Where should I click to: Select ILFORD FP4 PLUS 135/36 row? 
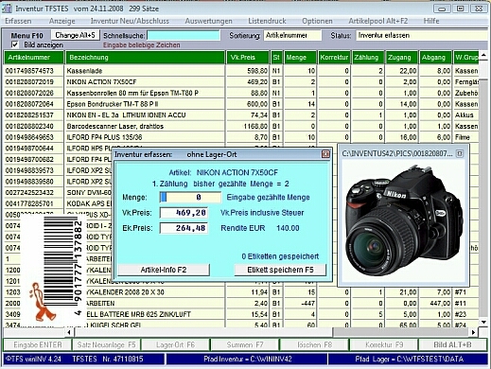tap(241, 137)
